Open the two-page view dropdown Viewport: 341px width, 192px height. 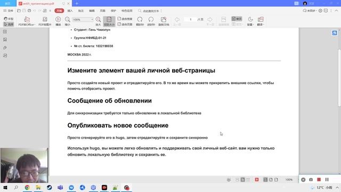(237, 24)
